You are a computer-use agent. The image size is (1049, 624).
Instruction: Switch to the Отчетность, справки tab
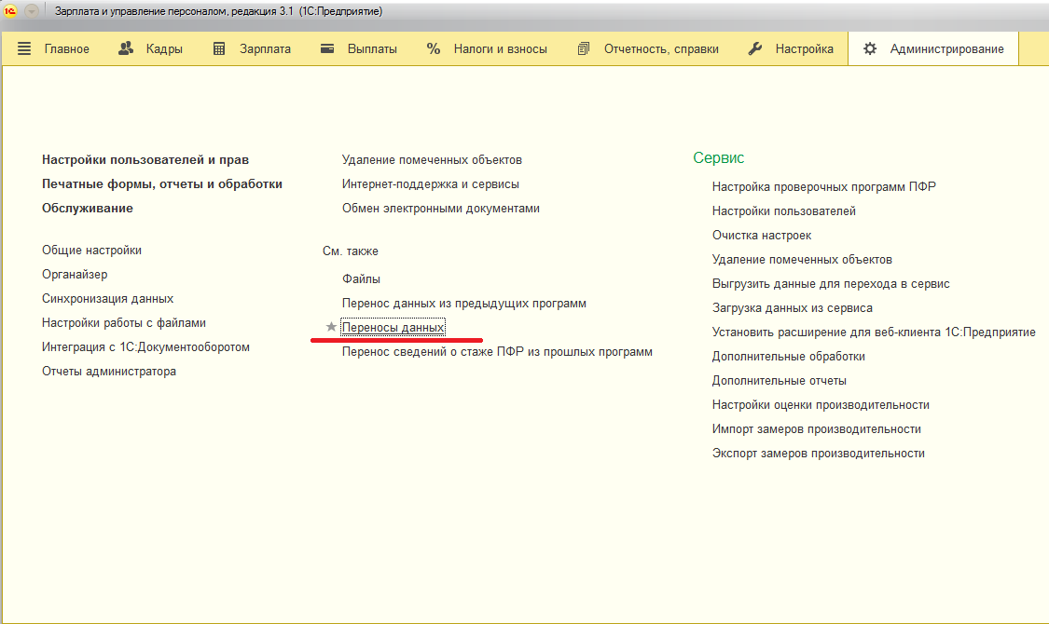[x=660, y=48]
